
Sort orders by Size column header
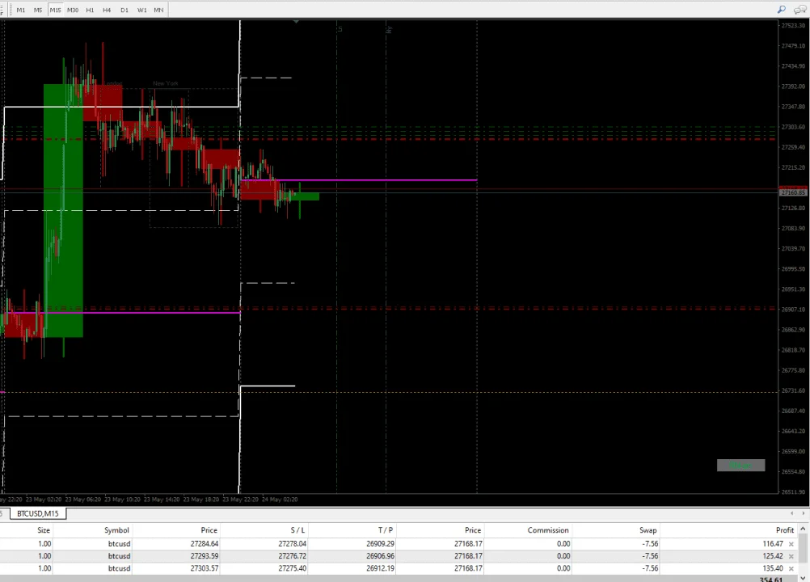44,529
